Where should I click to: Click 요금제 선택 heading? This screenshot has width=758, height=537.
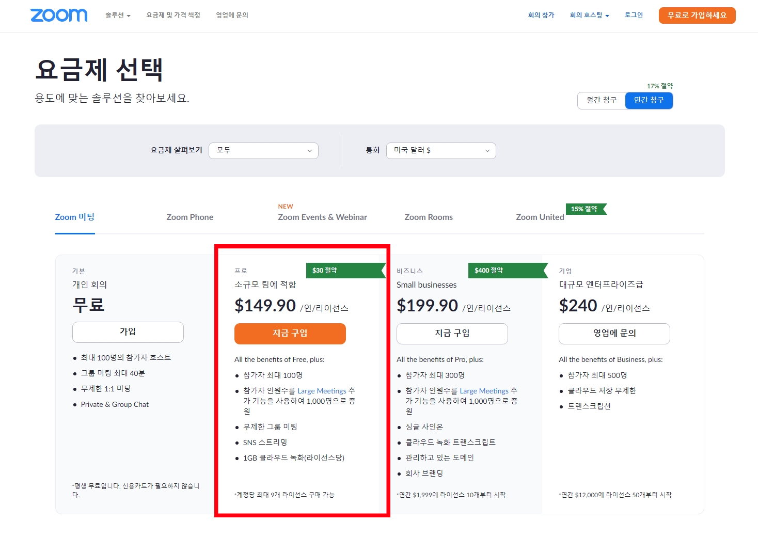coord(99,69)
